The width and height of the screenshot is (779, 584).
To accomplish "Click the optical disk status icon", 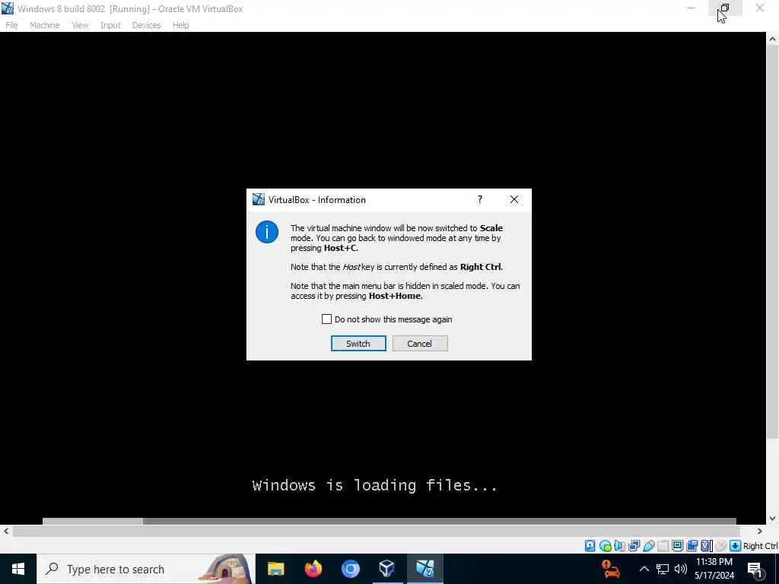I will [605, 546].
